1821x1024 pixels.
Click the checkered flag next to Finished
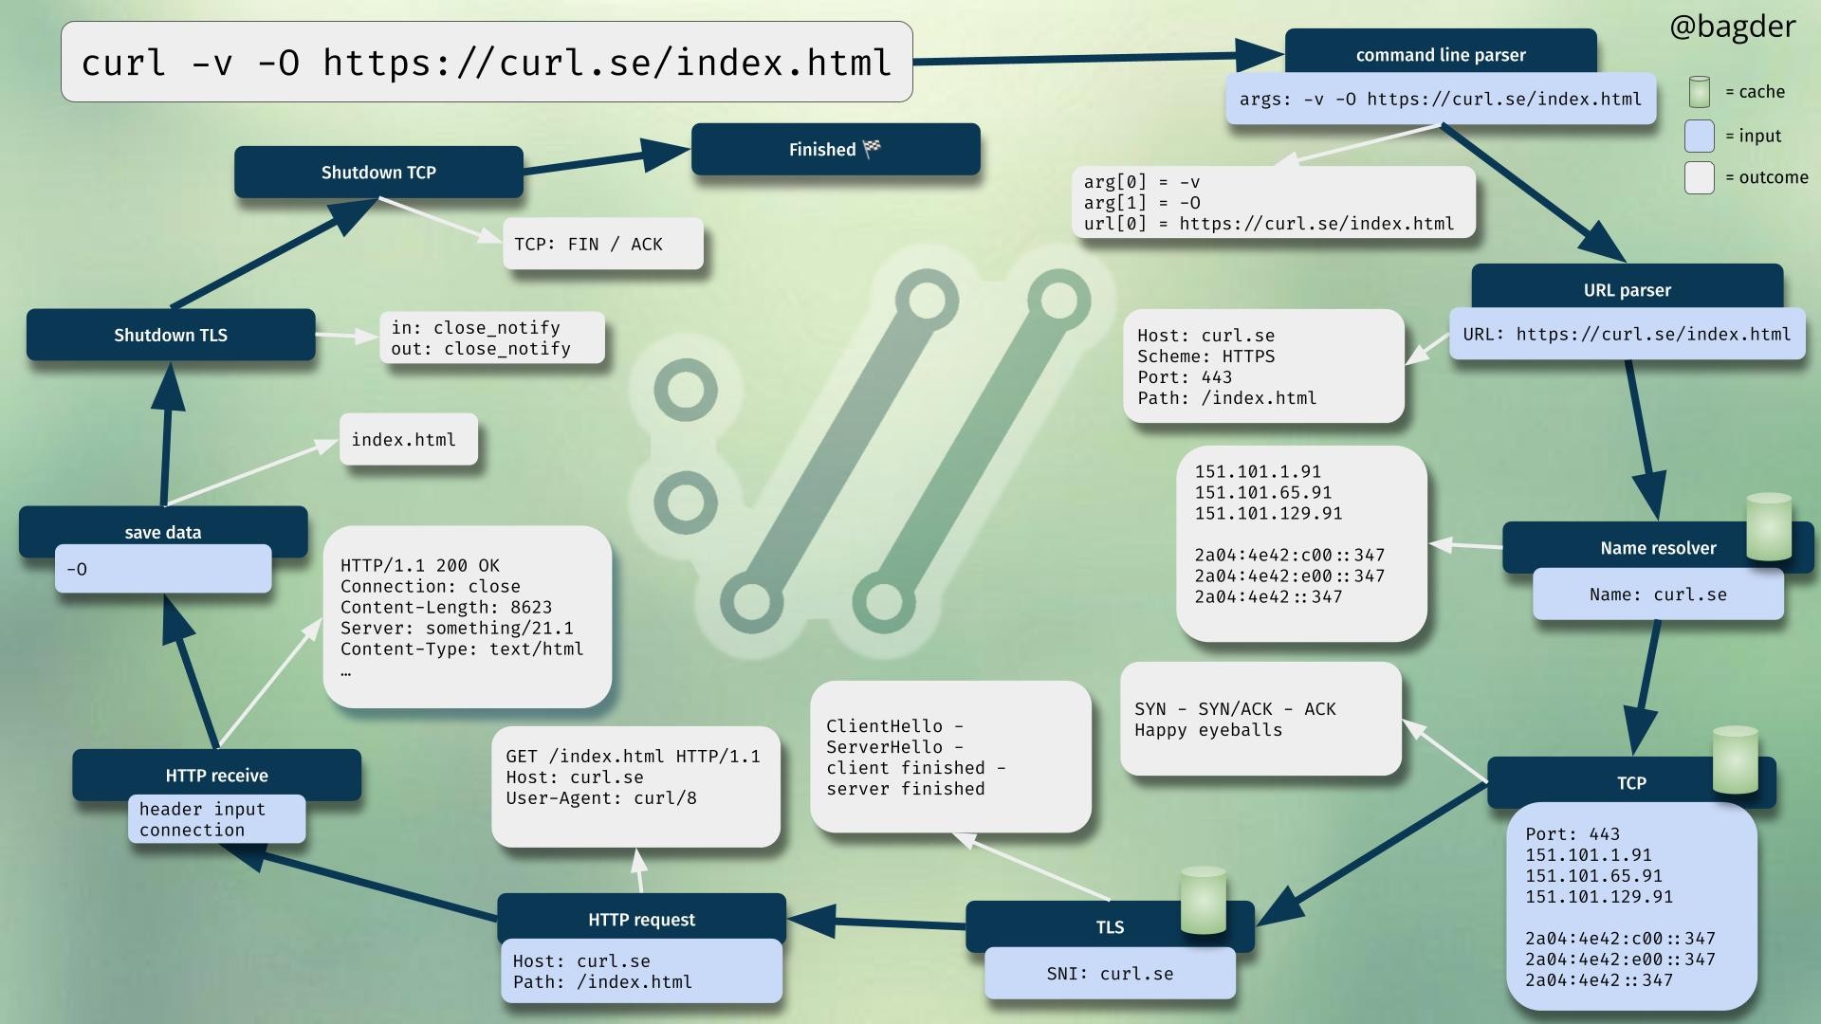coord(872,149)
